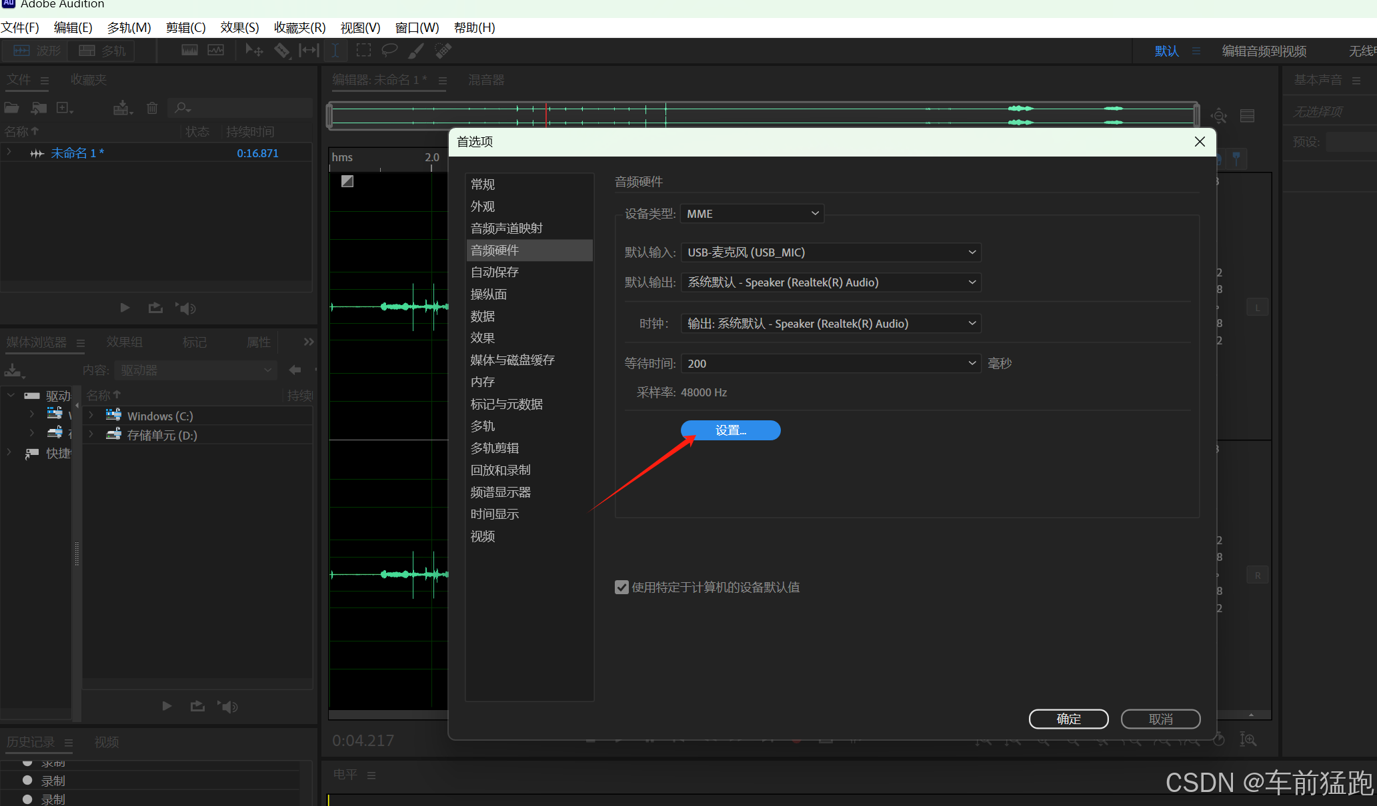Select the Razor tool in toolbar
This screenshot has width=1377, height=806.
(x=282, y=51)
